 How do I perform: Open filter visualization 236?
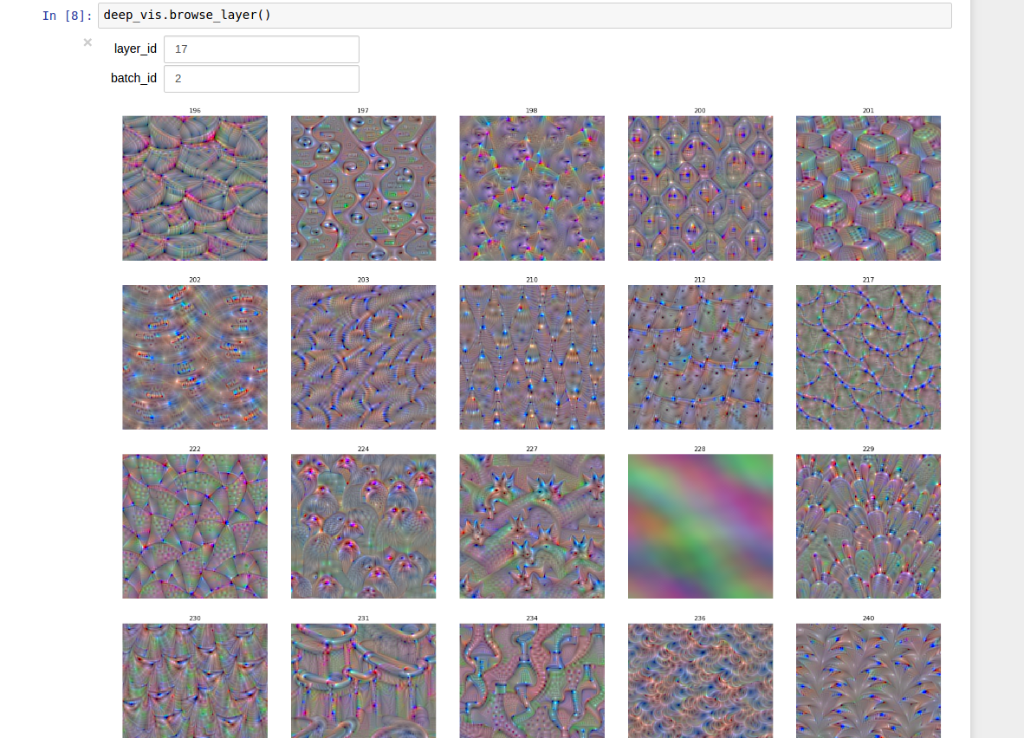[700, 681]
